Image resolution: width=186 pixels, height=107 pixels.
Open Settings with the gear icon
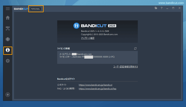pyautogui.click(x=8, y=61)
